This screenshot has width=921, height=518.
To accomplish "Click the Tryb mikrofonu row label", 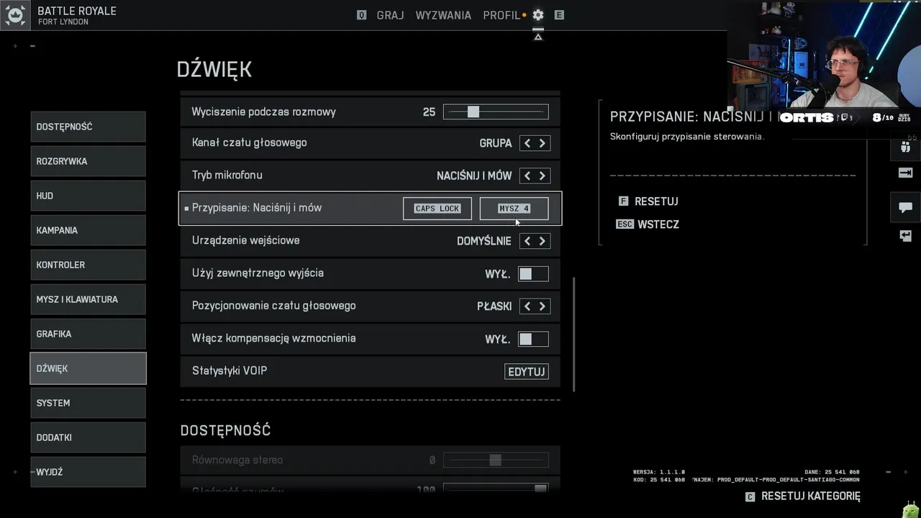I will pos(227,176).
